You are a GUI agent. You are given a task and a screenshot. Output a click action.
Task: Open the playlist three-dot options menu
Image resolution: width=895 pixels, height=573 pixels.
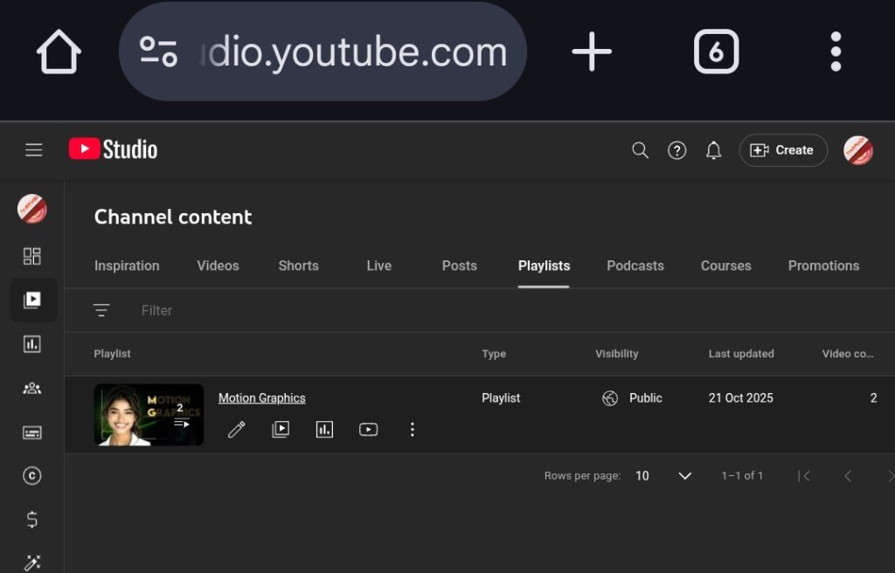coord(412,429)
